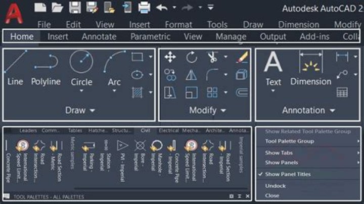The height and width of the screenshot is (204, 364).
Task: Insert a Table from Annotation panel
Action: tap(342, 92)
